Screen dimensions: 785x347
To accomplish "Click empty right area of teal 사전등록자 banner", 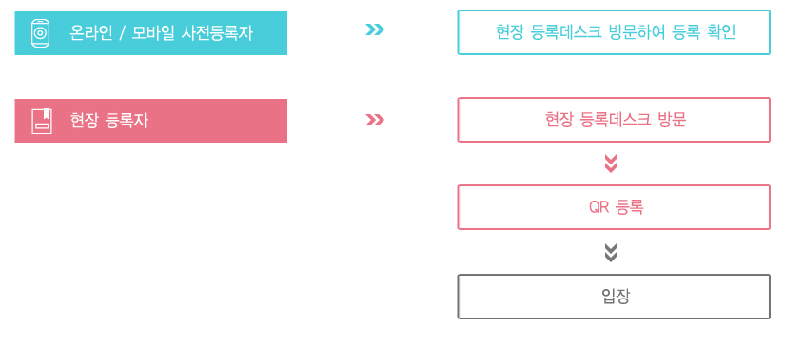I will (x=270, y=33).
